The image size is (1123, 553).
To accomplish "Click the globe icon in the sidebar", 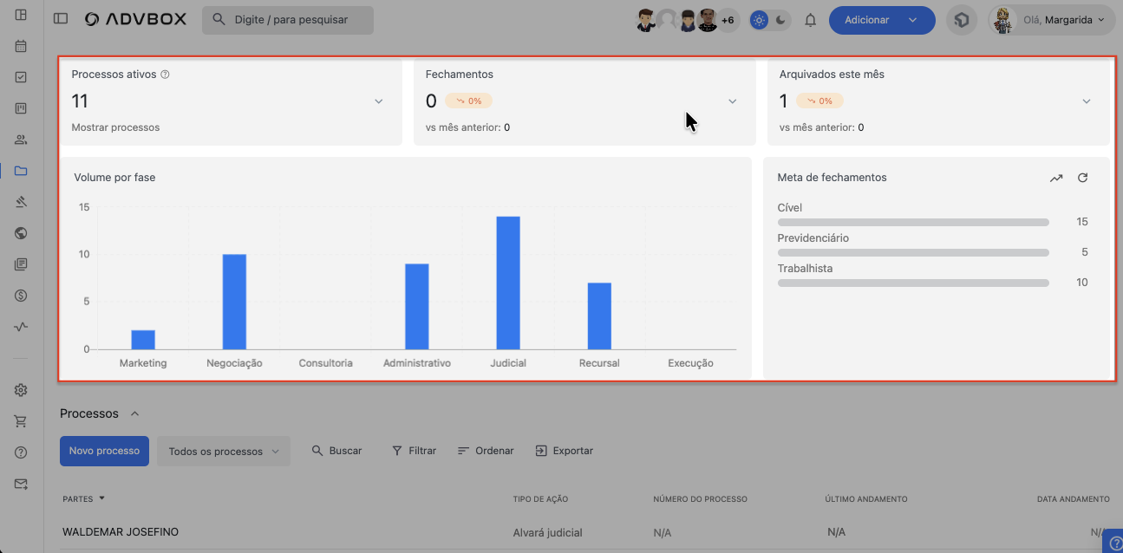I will point(21,233).
